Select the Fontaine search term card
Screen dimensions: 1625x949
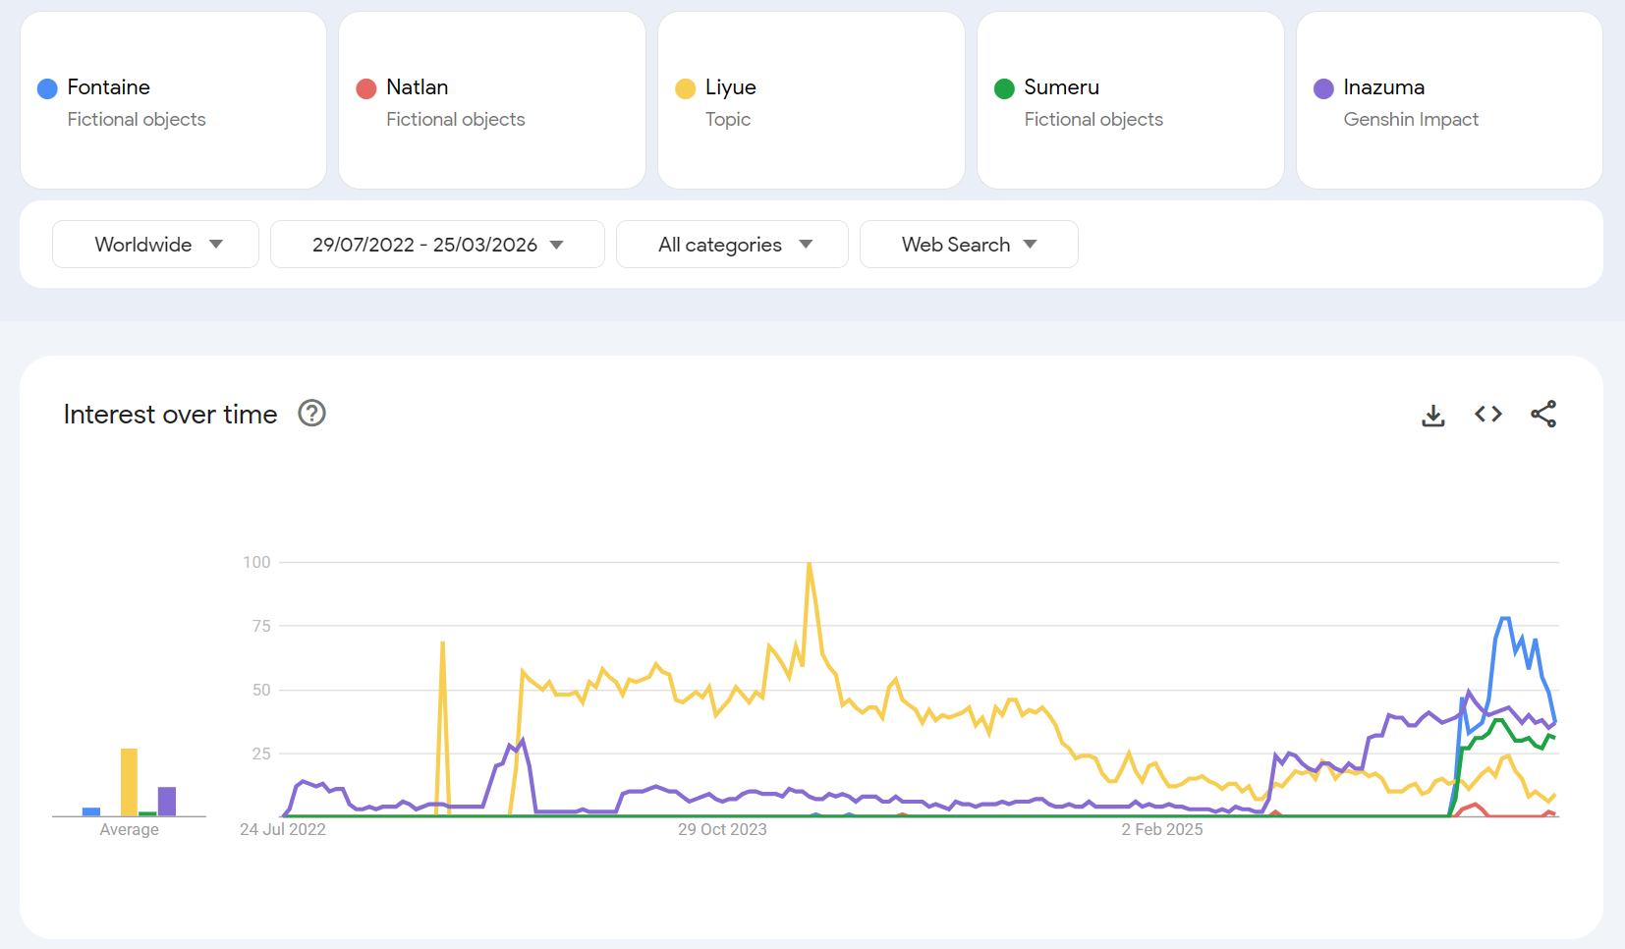pos(173,101)
